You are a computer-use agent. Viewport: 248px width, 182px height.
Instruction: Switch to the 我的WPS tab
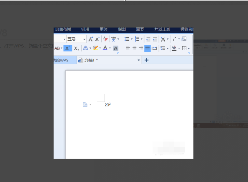pos(65,60)
